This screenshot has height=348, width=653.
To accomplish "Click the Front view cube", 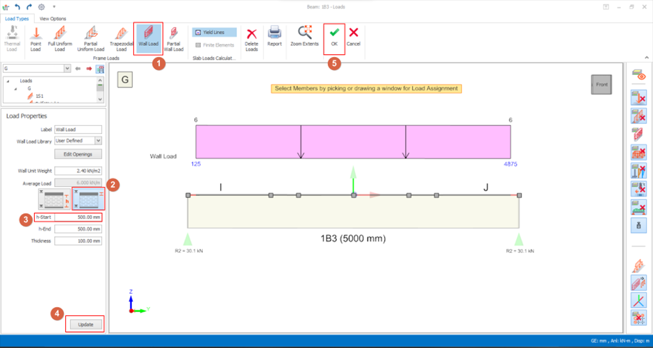I will click(600, 84).
